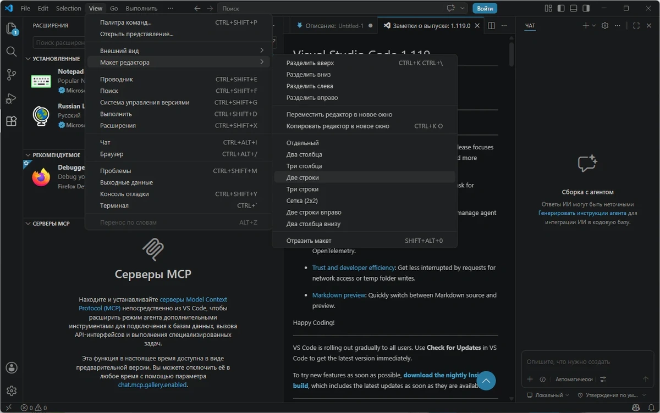The width and height of the screenshot is (660, 413).
Task: Click the Go Back arrow in title bar
Action: (197, 8)
